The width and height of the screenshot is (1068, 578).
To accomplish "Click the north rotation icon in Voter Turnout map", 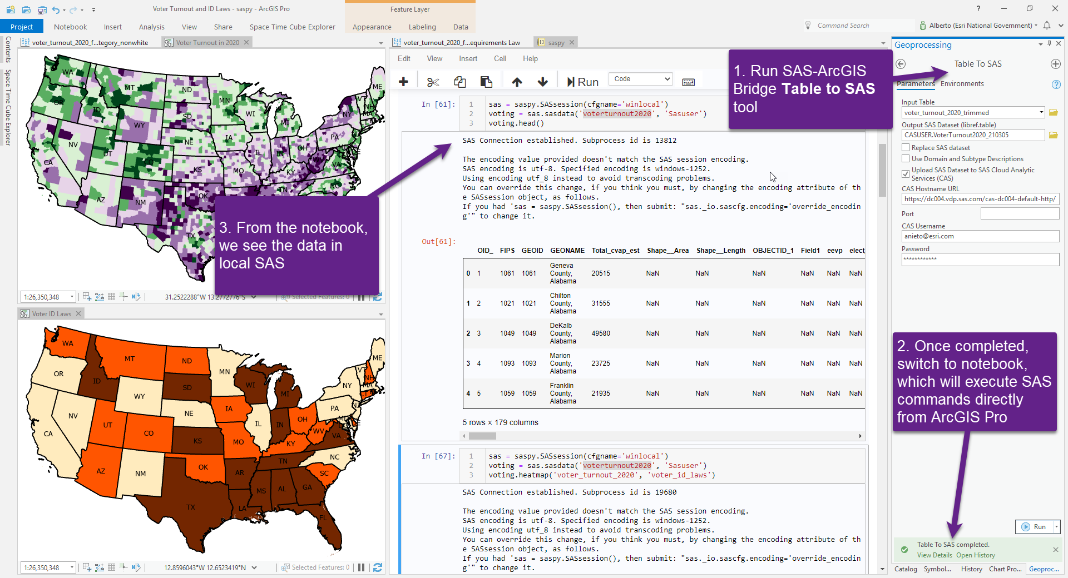I will [136, 297].
